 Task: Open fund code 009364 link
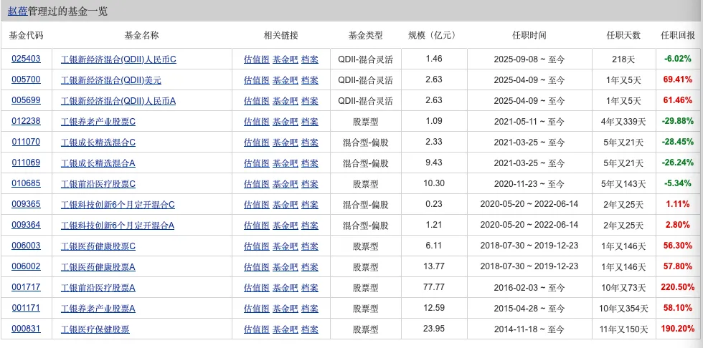point(26,225)
